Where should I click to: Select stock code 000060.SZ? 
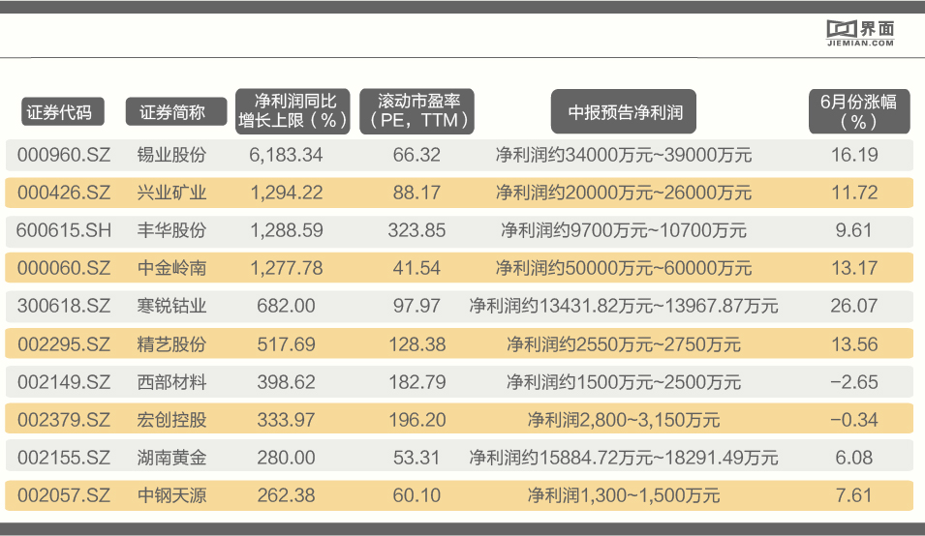(64, 268)
